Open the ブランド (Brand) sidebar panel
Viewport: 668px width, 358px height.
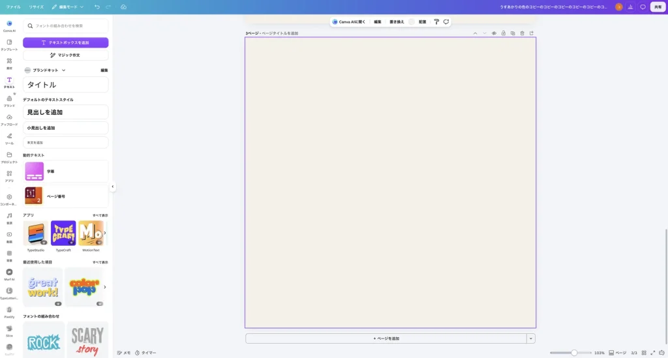(9, 101)
